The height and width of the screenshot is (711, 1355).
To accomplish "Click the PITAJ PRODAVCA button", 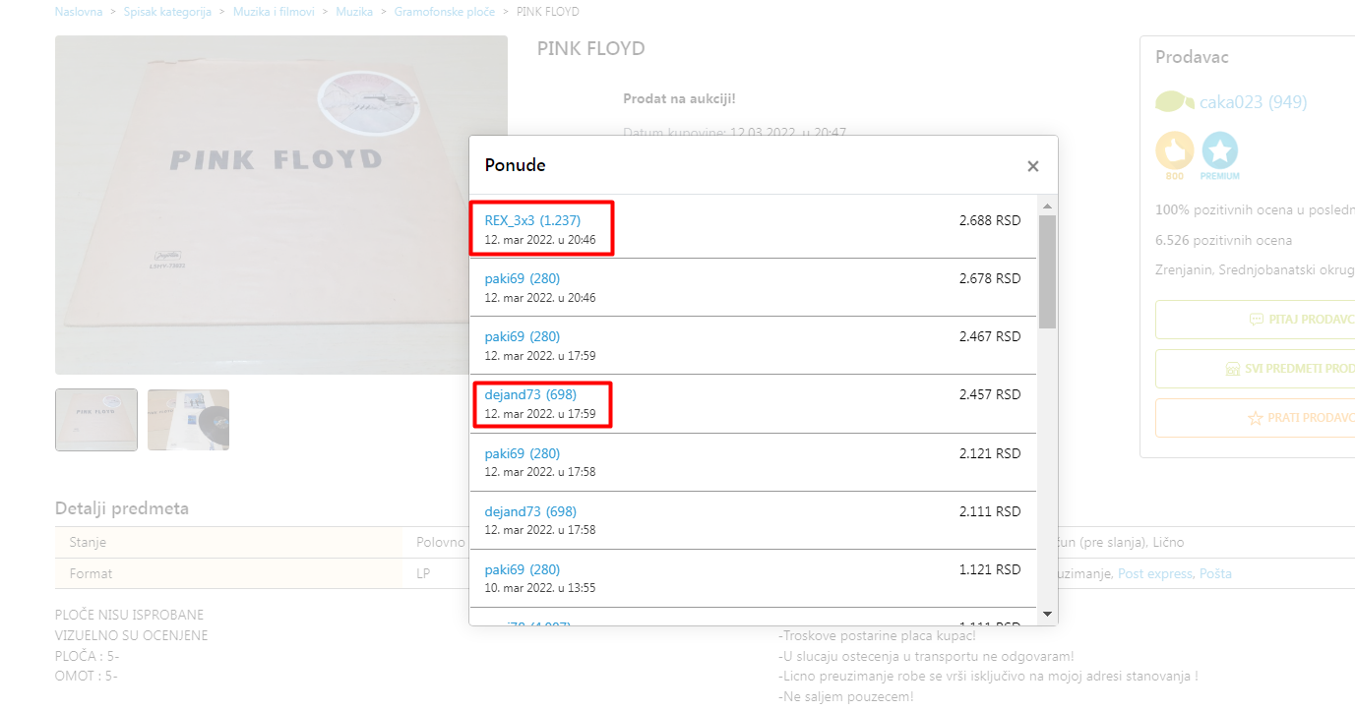I will tap(1301, 320).
